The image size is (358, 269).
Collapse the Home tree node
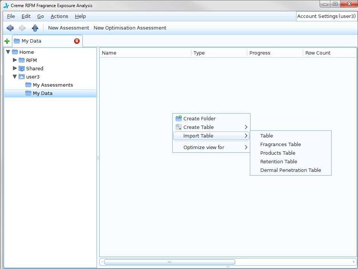point(8,52)
